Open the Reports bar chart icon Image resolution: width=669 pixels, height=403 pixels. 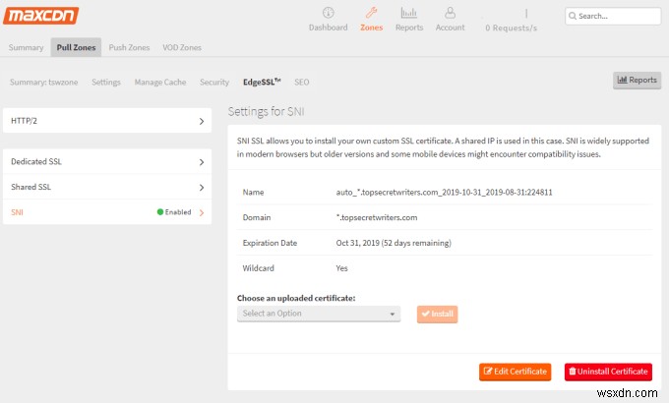point(409,13)
